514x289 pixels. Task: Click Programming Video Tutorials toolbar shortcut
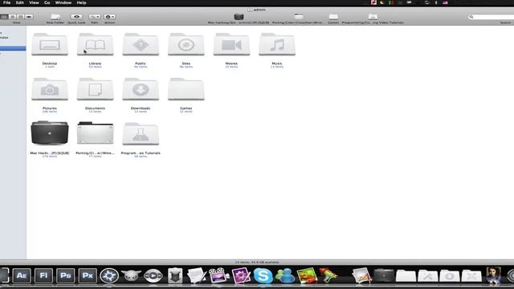[373, 17]
